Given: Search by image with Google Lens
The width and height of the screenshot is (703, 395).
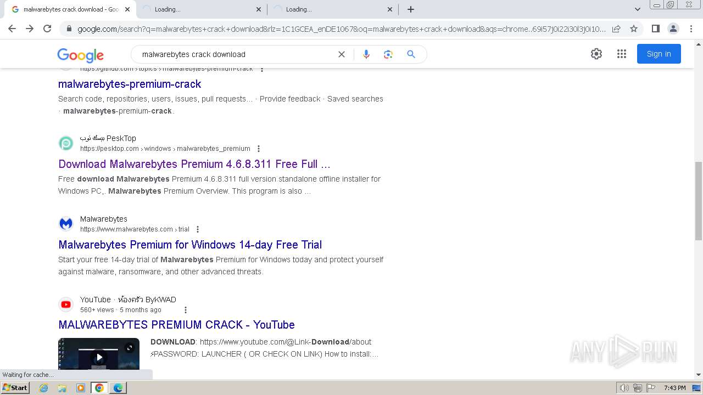Looking at the screenshot, I should 388,54.
